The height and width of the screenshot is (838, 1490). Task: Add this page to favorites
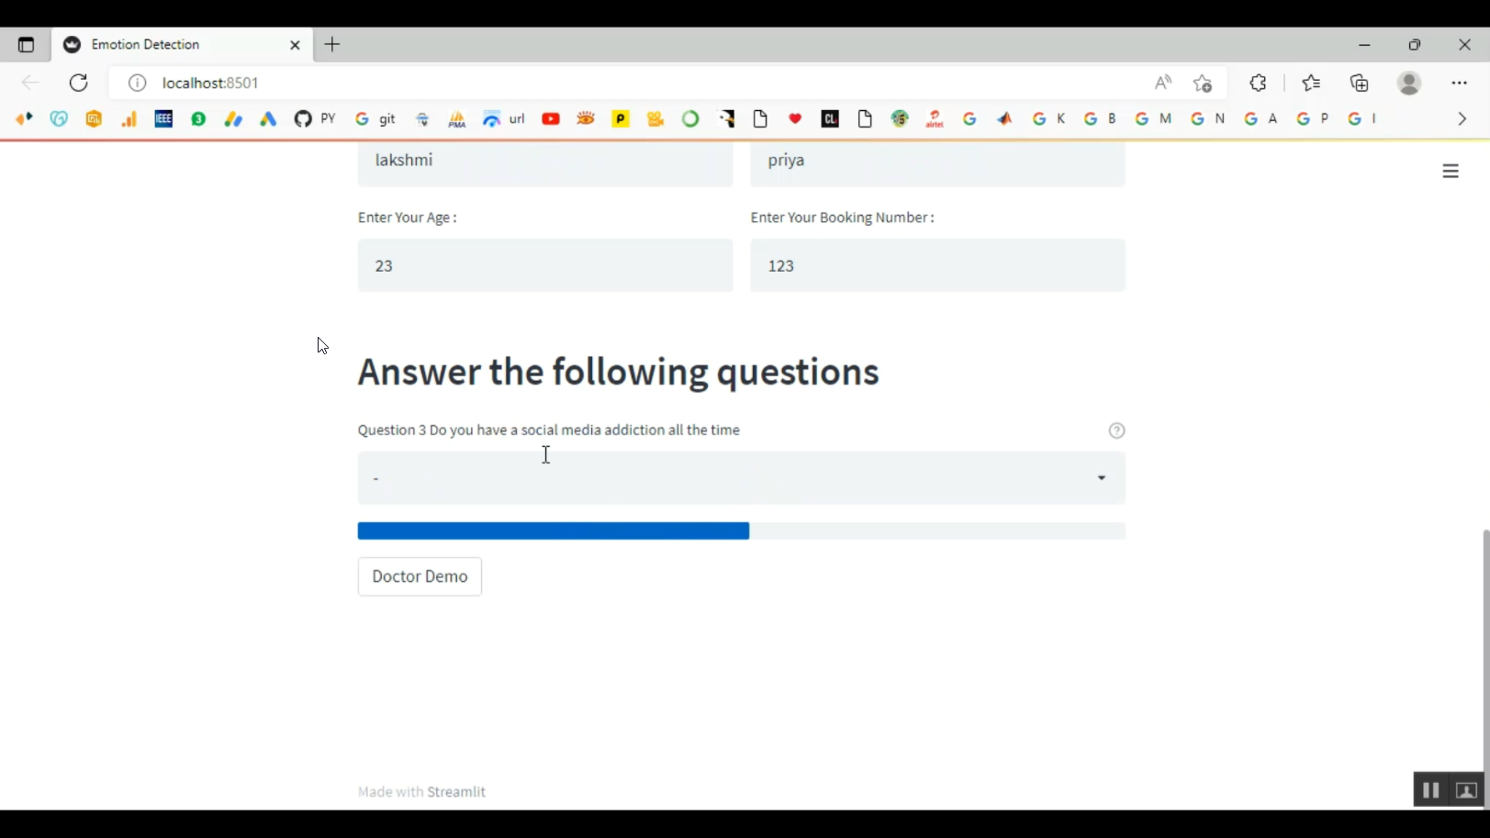pos(1203,83)
